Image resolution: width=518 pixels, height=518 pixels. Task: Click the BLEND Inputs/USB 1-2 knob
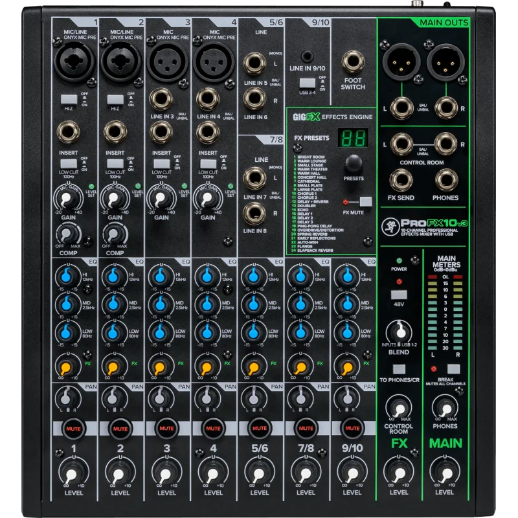coord(400,333)
